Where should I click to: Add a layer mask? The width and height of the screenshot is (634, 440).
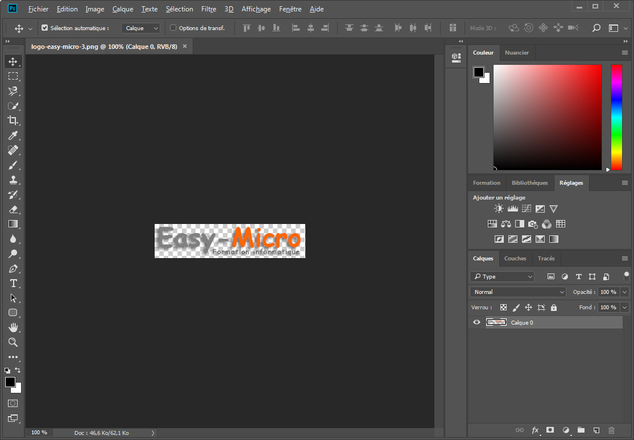(550, 430)
